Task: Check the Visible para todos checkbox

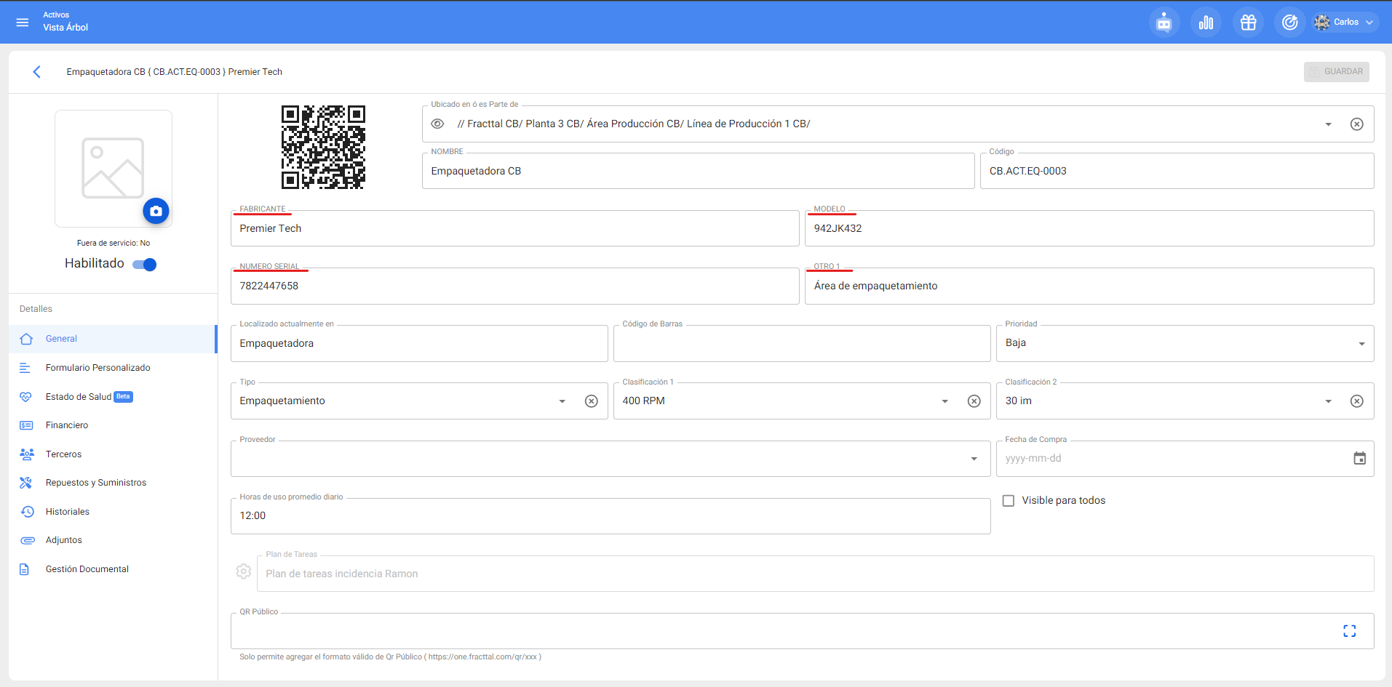Action: (x=1009, y=501)
